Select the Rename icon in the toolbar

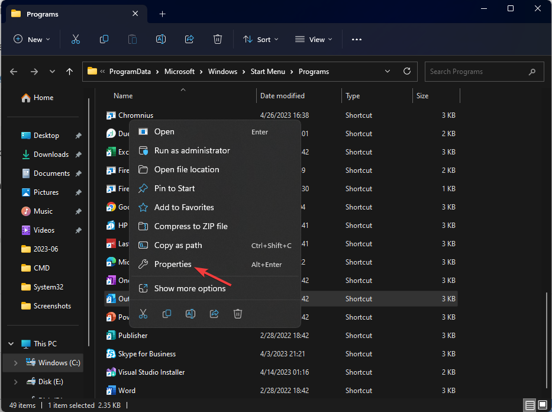(x=160, y=39)
